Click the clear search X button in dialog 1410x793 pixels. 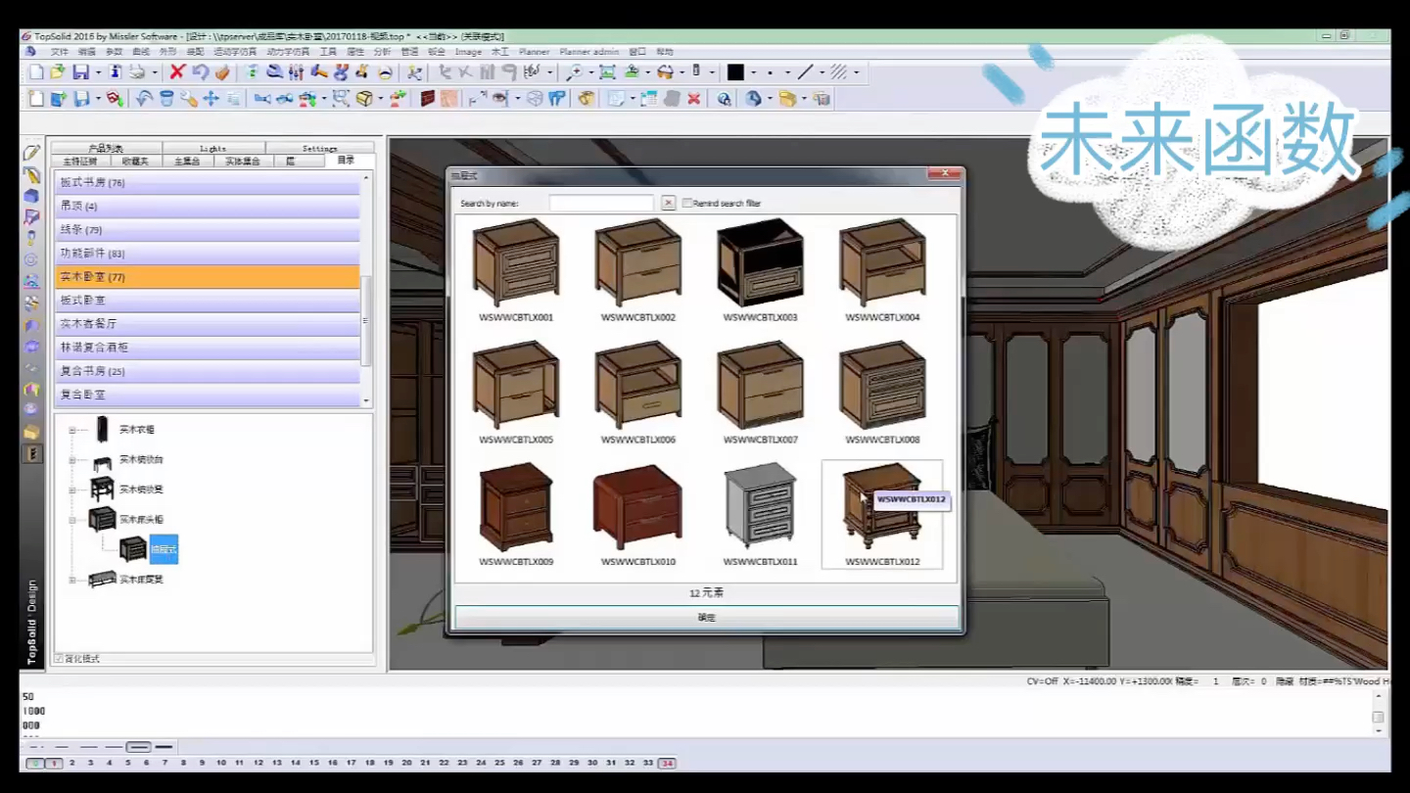pos(669,203)
